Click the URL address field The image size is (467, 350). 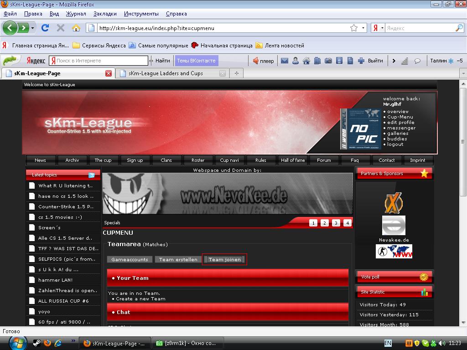point(223,28)
